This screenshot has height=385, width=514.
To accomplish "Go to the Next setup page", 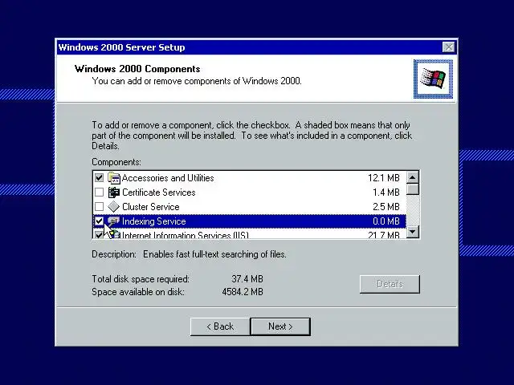I will pyautogui.click(x=280, y=326).
